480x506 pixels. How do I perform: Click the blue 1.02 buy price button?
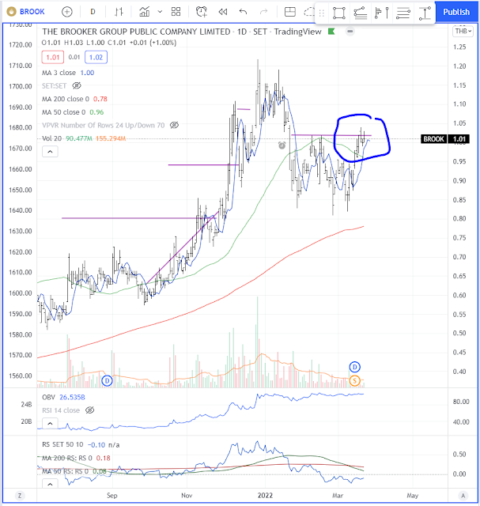pyautogui.click(x=96, y=58)
